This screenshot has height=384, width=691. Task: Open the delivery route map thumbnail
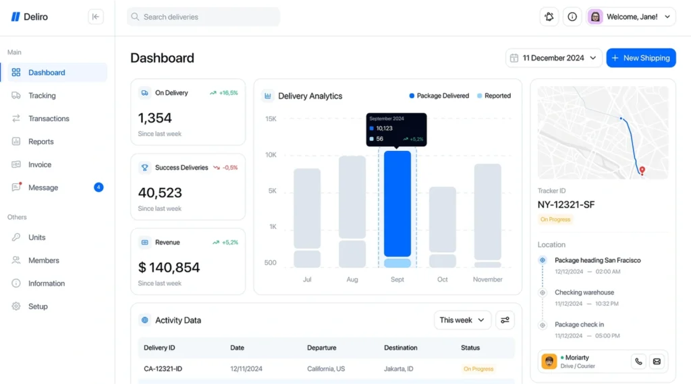tap(603, 132)
